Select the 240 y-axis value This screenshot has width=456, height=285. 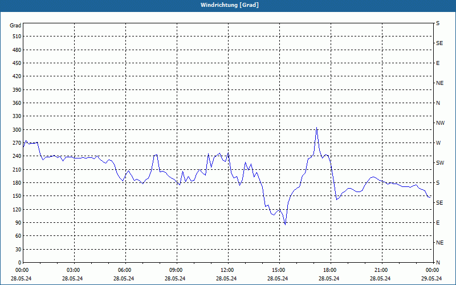coord(17,156)
